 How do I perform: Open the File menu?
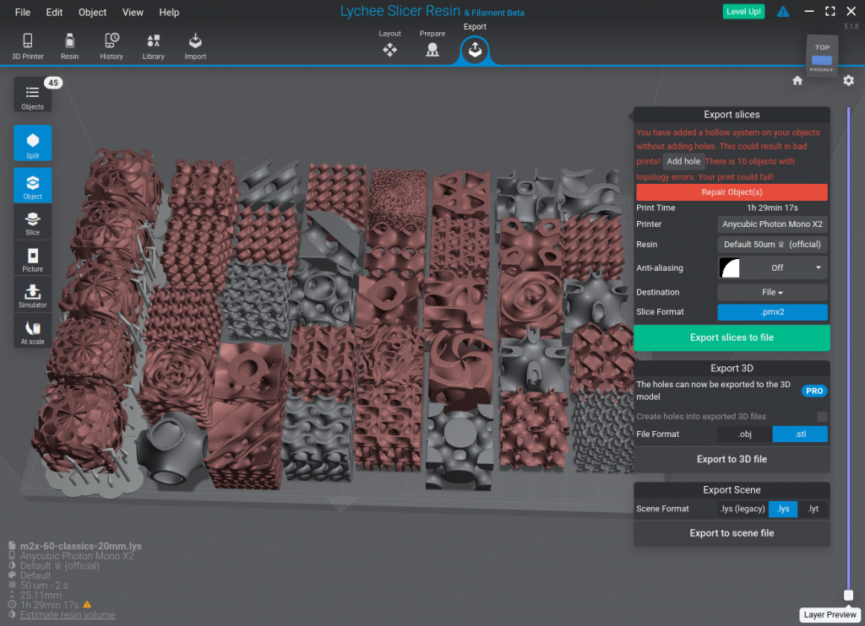point(23,12)
